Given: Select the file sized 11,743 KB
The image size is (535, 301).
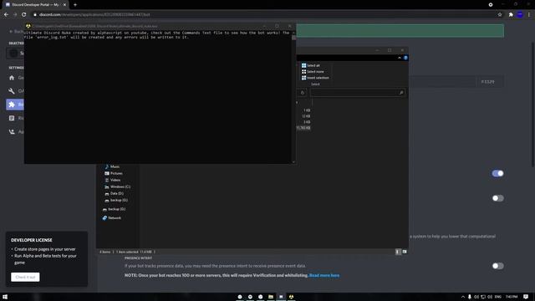Looking at the screenshot, I should click(303, 128).
